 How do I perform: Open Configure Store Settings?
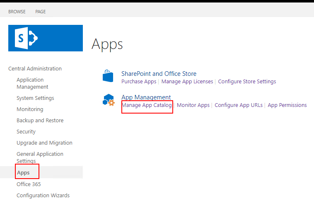tap(247, 82)
